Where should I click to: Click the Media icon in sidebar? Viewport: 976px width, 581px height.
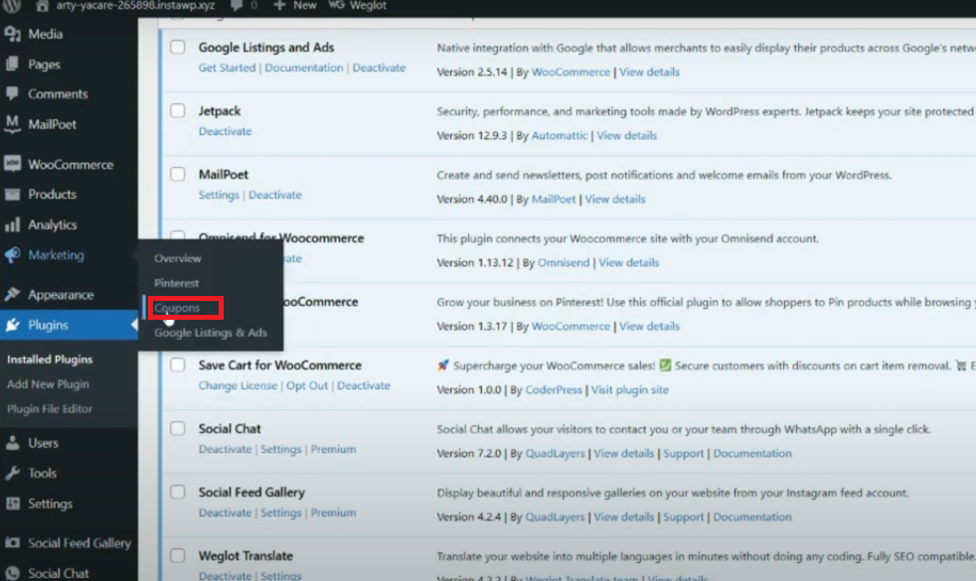coord(13,35)
